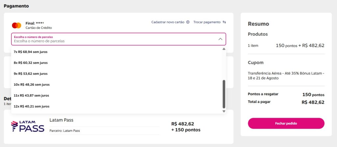Click the installments list scrollbar thumb
The image size is (337, 147).
pos(224,94)
